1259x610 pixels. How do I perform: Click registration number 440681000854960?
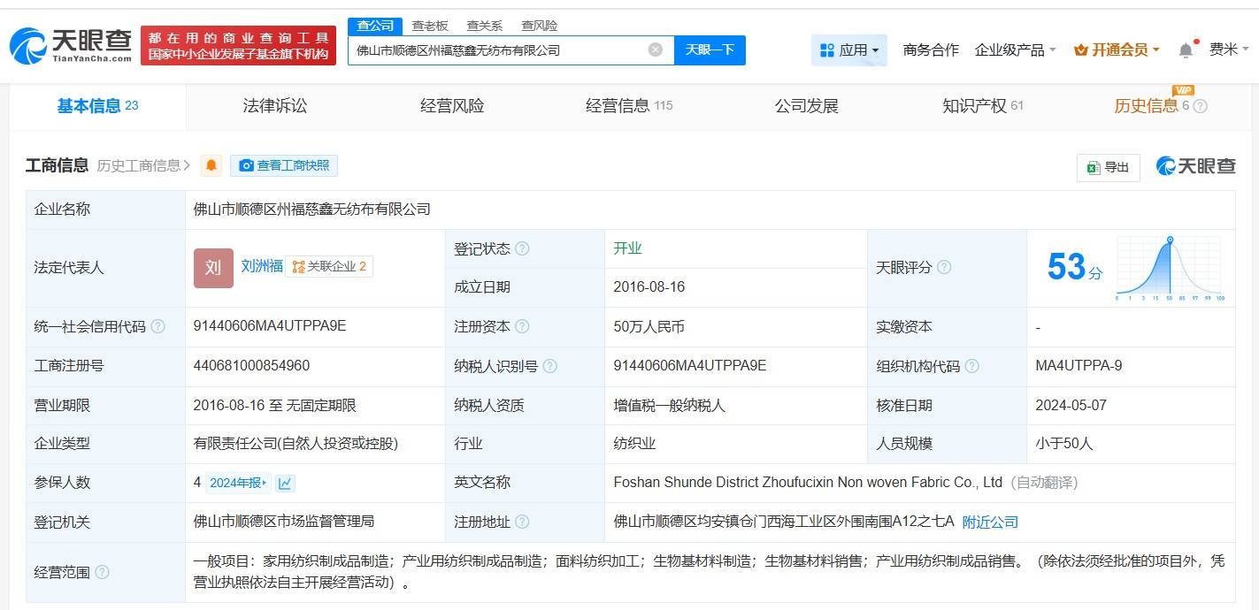tap(251, 366)
